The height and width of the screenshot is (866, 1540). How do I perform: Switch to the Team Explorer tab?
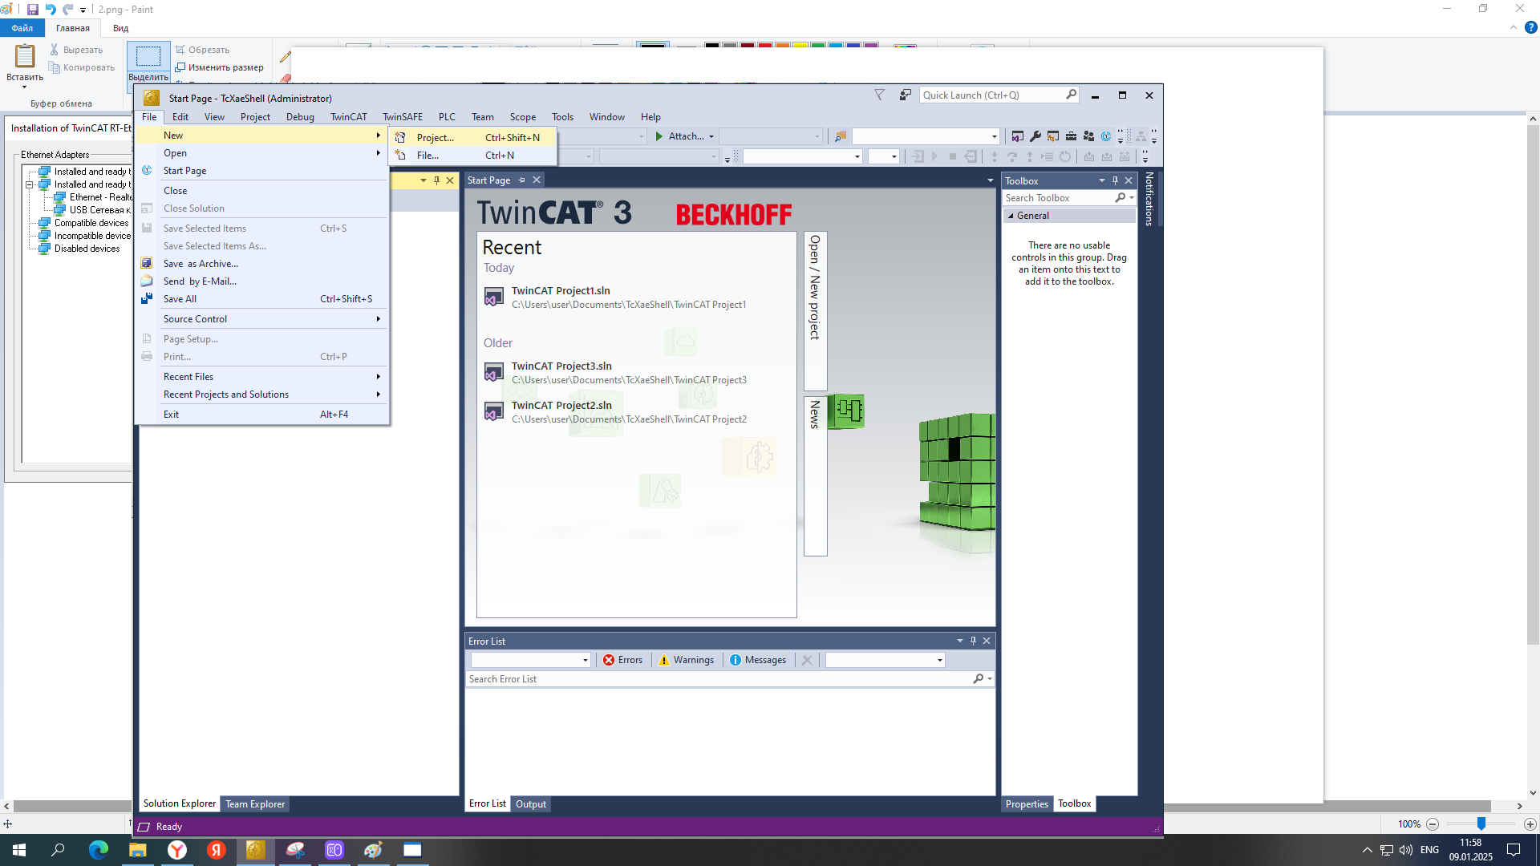(255, 804)
